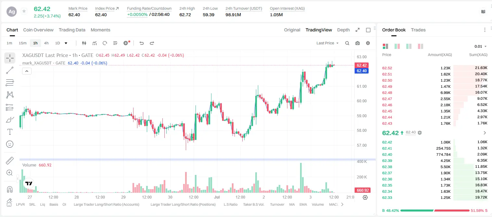492x217 pixels.
Task: Select the ruler measure tool
Action: [x=10, y=161]
